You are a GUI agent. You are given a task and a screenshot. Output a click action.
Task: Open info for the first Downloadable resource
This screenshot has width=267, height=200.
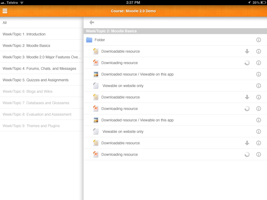[258, 51]
